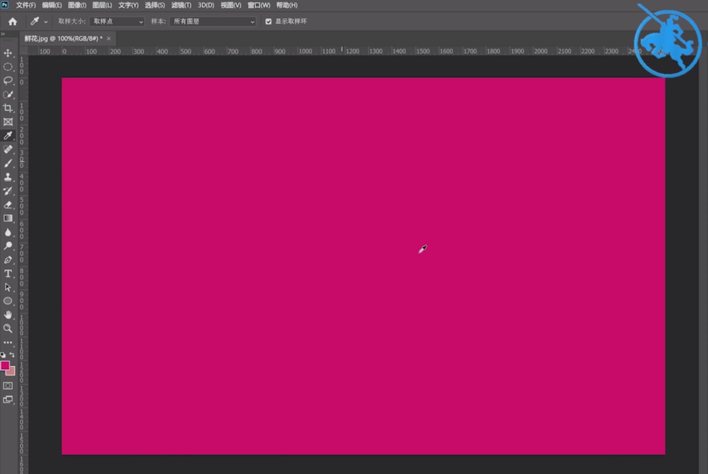Toggle Quick Mask mode
Screen dimensions: 708x474
(8, 386)
